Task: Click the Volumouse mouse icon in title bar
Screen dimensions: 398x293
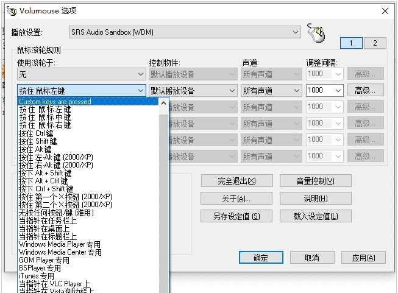Action: pyautogui.click(x=12, y=11)
